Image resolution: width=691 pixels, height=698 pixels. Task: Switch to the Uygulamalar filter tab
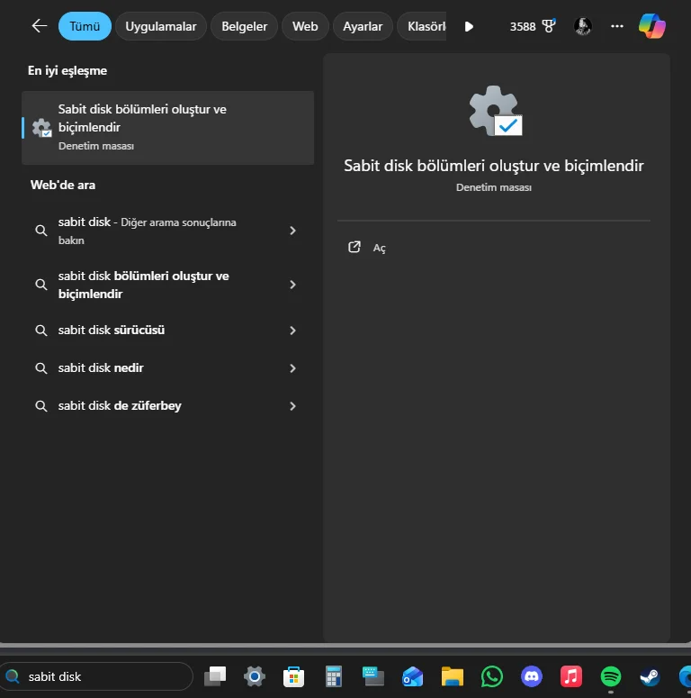click(160, 26)
